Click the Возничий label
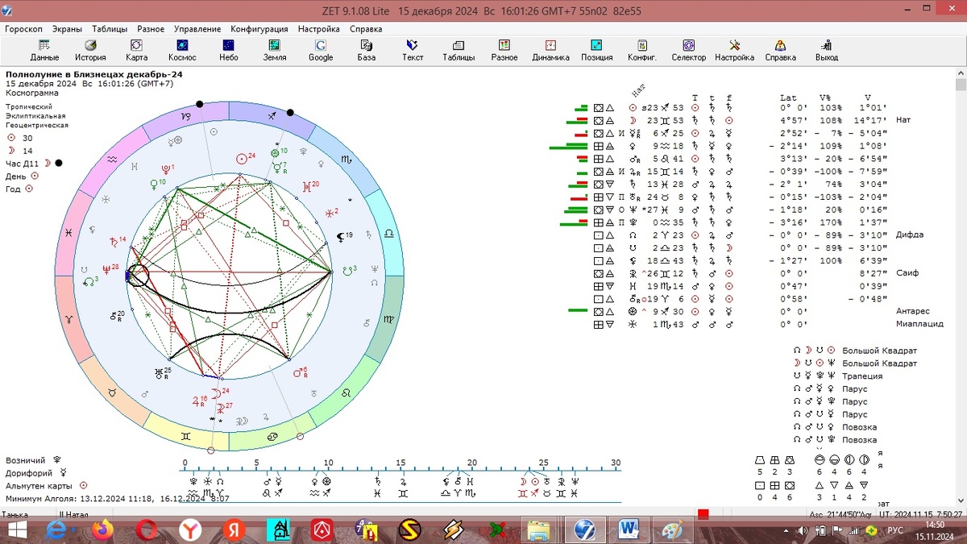Image resolution: width=967 pixels, height=544 pixels. 26,460
